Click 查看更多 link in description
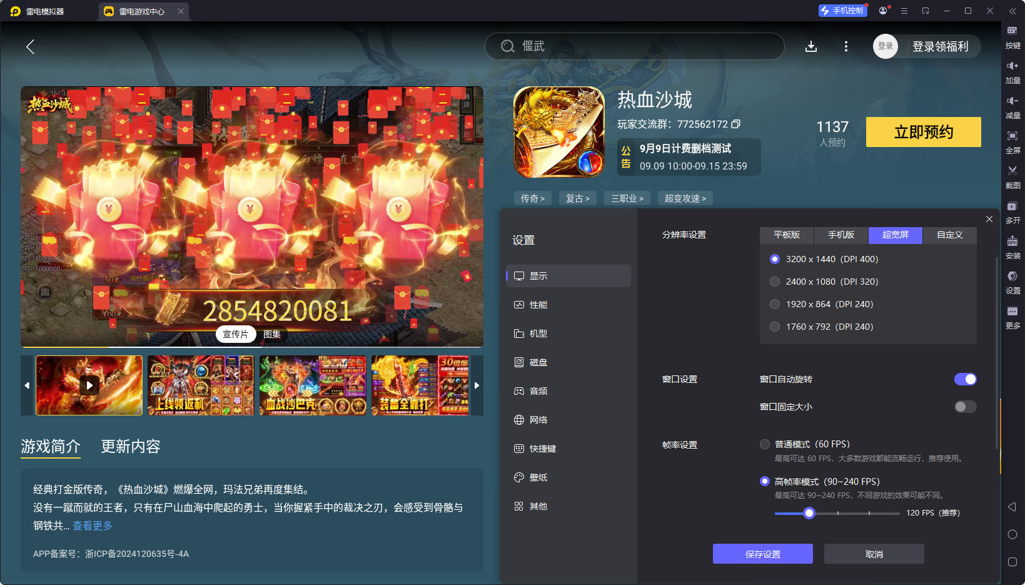The image size is (1025, 585). coord(93,526)
